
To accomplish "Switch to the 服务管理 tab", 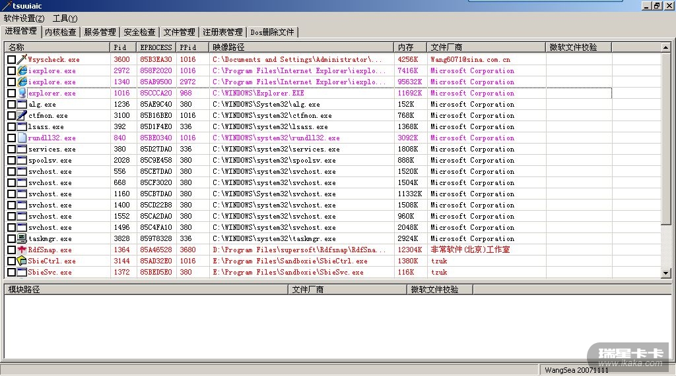I will coord(100,32).
